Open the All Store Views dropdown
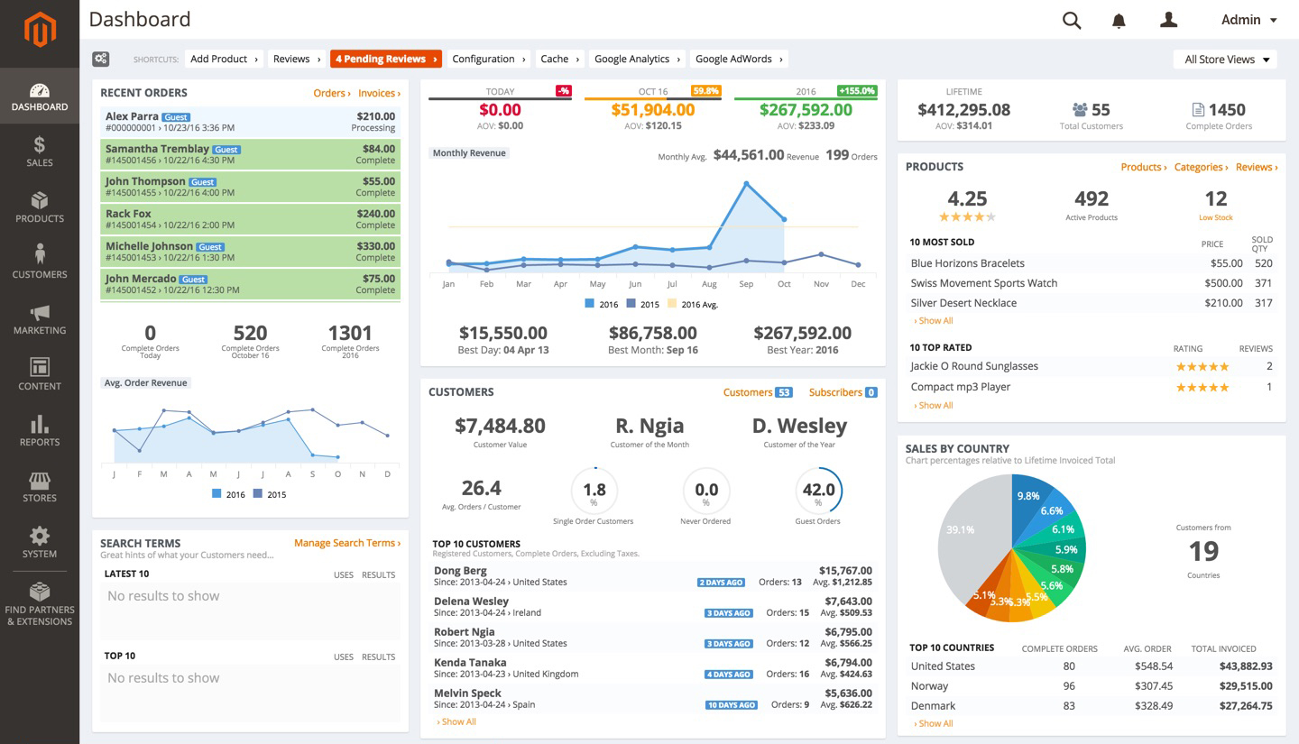1299x744 pixels. [x=1225, y=60]
